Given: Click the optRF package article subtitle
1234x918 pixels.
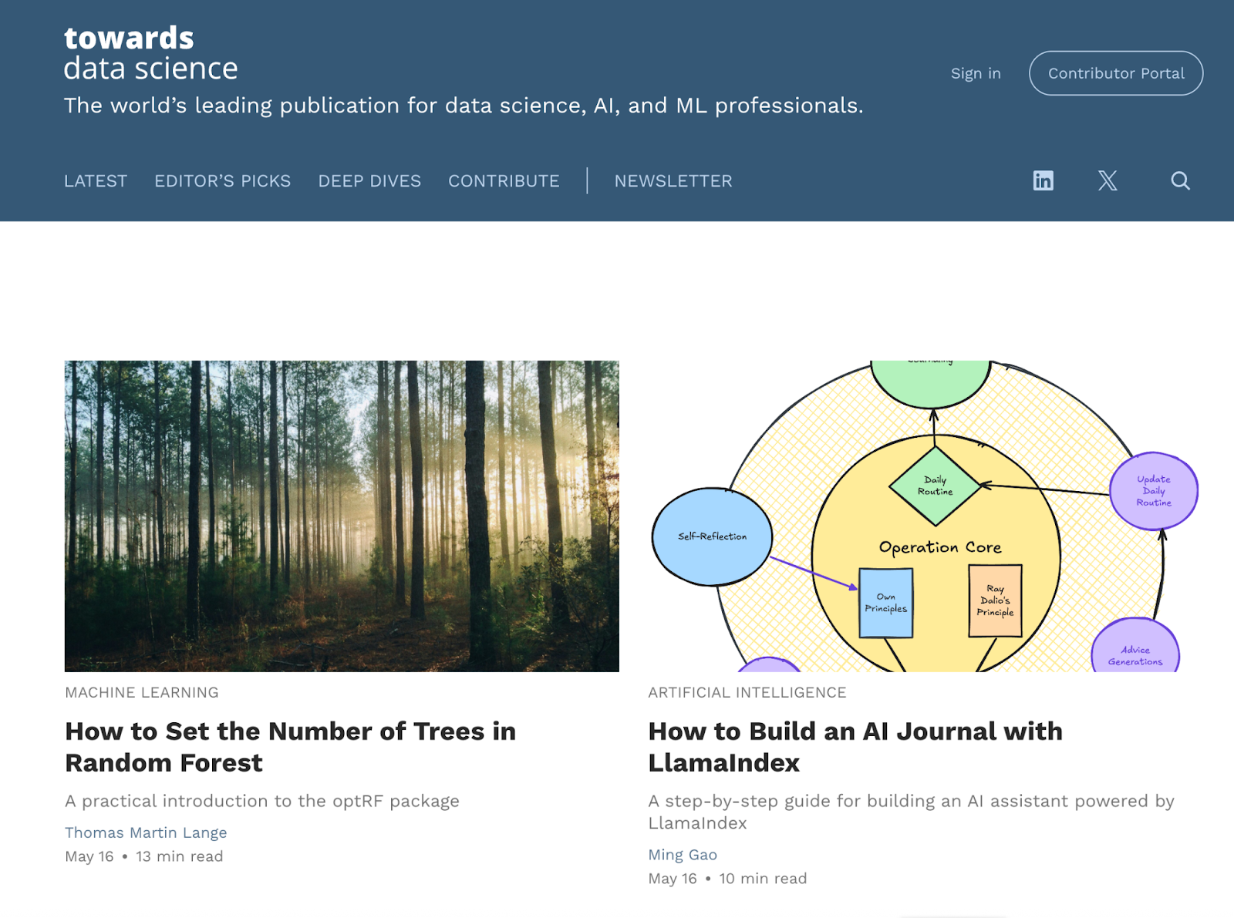Looking at the screenshot, I should pyautogui.click(x=262, y=801).
